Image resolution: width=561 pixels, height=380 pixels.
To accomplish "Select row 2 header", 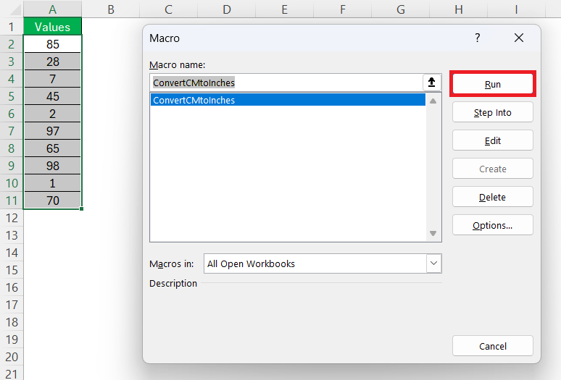I will [x=12, y=44].
